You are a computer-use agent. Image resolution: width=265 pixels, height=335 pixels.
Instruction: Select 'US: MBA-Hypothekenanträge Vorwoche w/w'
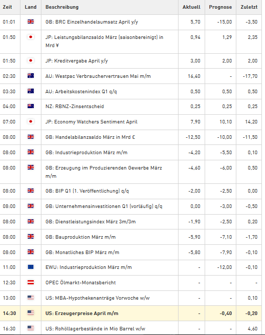pyautogui.click(x=98, y=298)
